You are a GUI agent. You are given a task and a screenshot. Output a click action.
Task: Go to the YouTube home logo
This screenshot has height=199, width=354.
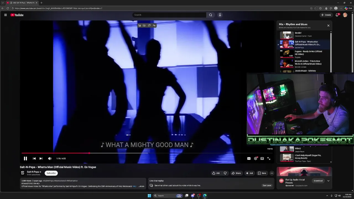click(x=17, y=15)
